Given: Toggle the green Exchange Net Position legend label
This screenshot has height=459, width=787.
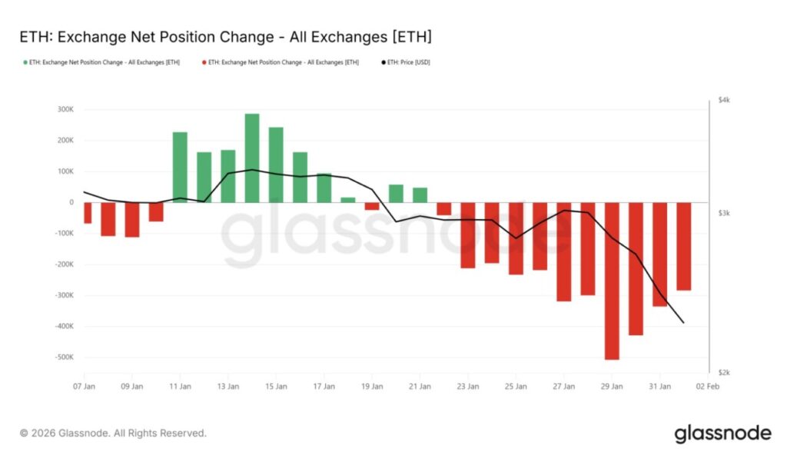Looking at the screenshot, I should [x=105, y=62].
